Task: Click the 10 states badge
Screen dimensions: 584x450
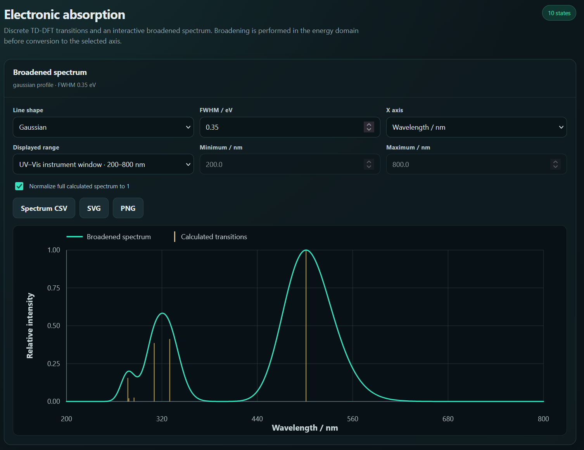Action: (559, 13)
